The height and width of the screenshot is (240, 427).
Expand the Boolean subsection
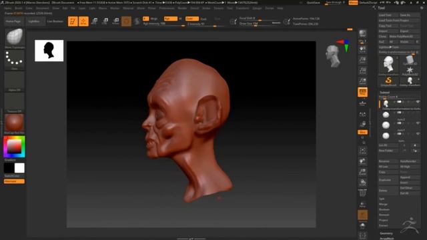click(x=384, y=209)
